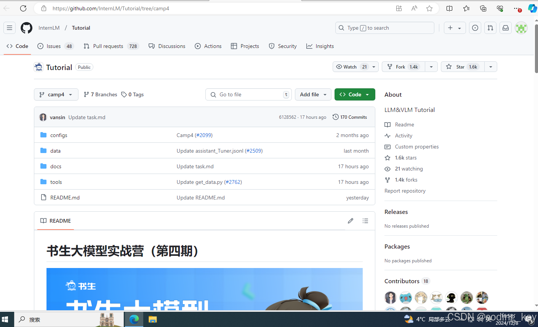Switch to the Issues tab
Image resolution: width=538 pixels, height=327 pixels.
[56, 46]
